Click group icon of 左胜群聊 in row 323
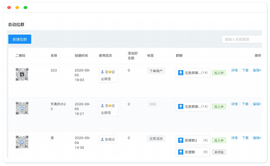The image size is (270, 166). click(x=181, y=73)
